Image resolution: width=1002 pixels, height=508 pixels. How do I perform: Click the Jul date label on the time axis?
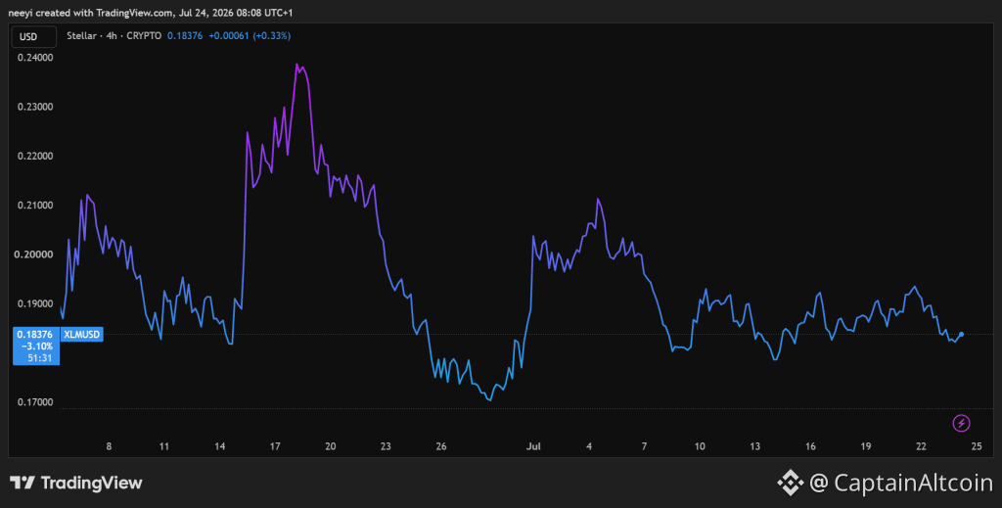click(533, 446)
